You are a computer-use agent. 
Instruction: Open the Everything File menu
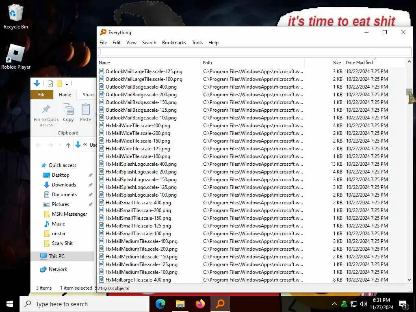[x=103, y=42]
